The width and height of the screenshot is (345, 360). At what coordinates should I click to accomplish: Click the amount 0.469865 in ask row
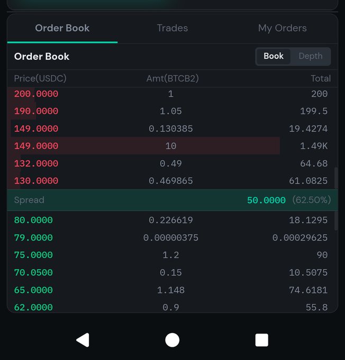(x=171, y=181)
